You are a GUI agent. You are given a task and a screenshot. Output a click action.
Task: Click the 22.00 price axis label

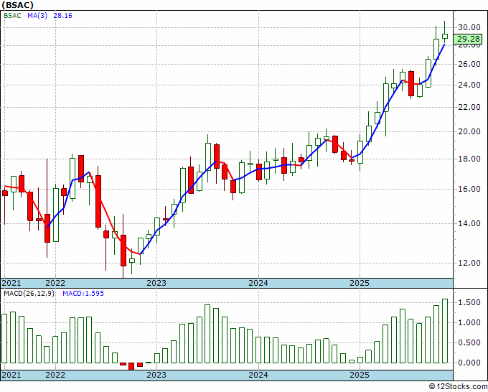pos(469,107)
